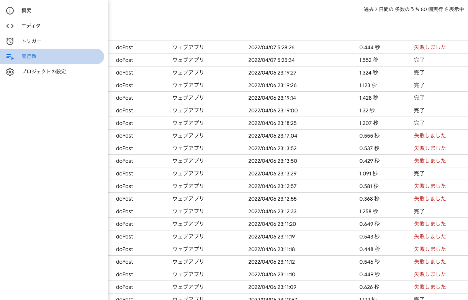Click the duration 1.552 秒
This screenshot has width=468, height=300.
(x=368, y=60)
